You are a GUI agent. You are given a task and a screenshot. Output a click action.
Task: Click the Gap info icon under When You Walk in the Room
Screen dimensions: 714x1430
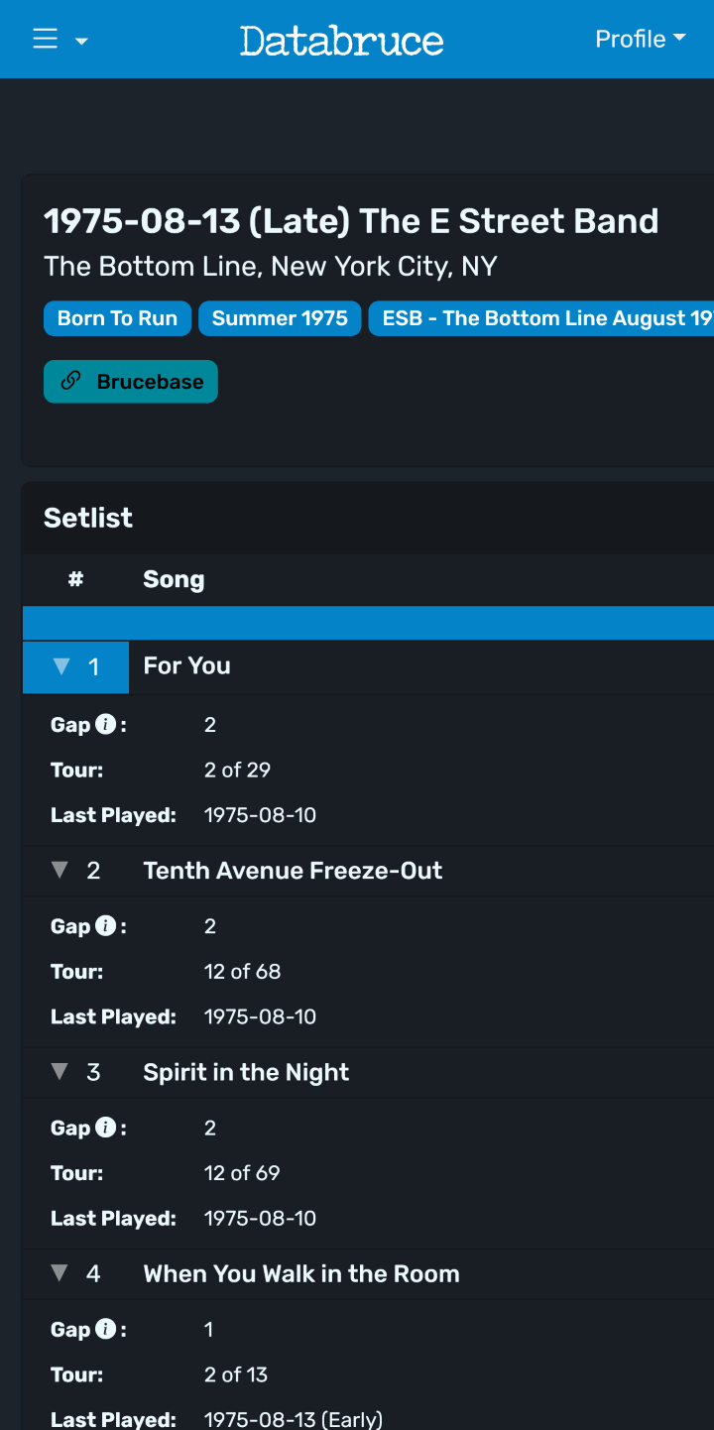105,1329
